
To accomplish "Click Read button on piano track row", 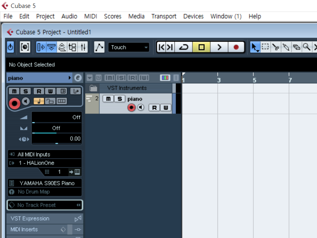I will point(154,107).
